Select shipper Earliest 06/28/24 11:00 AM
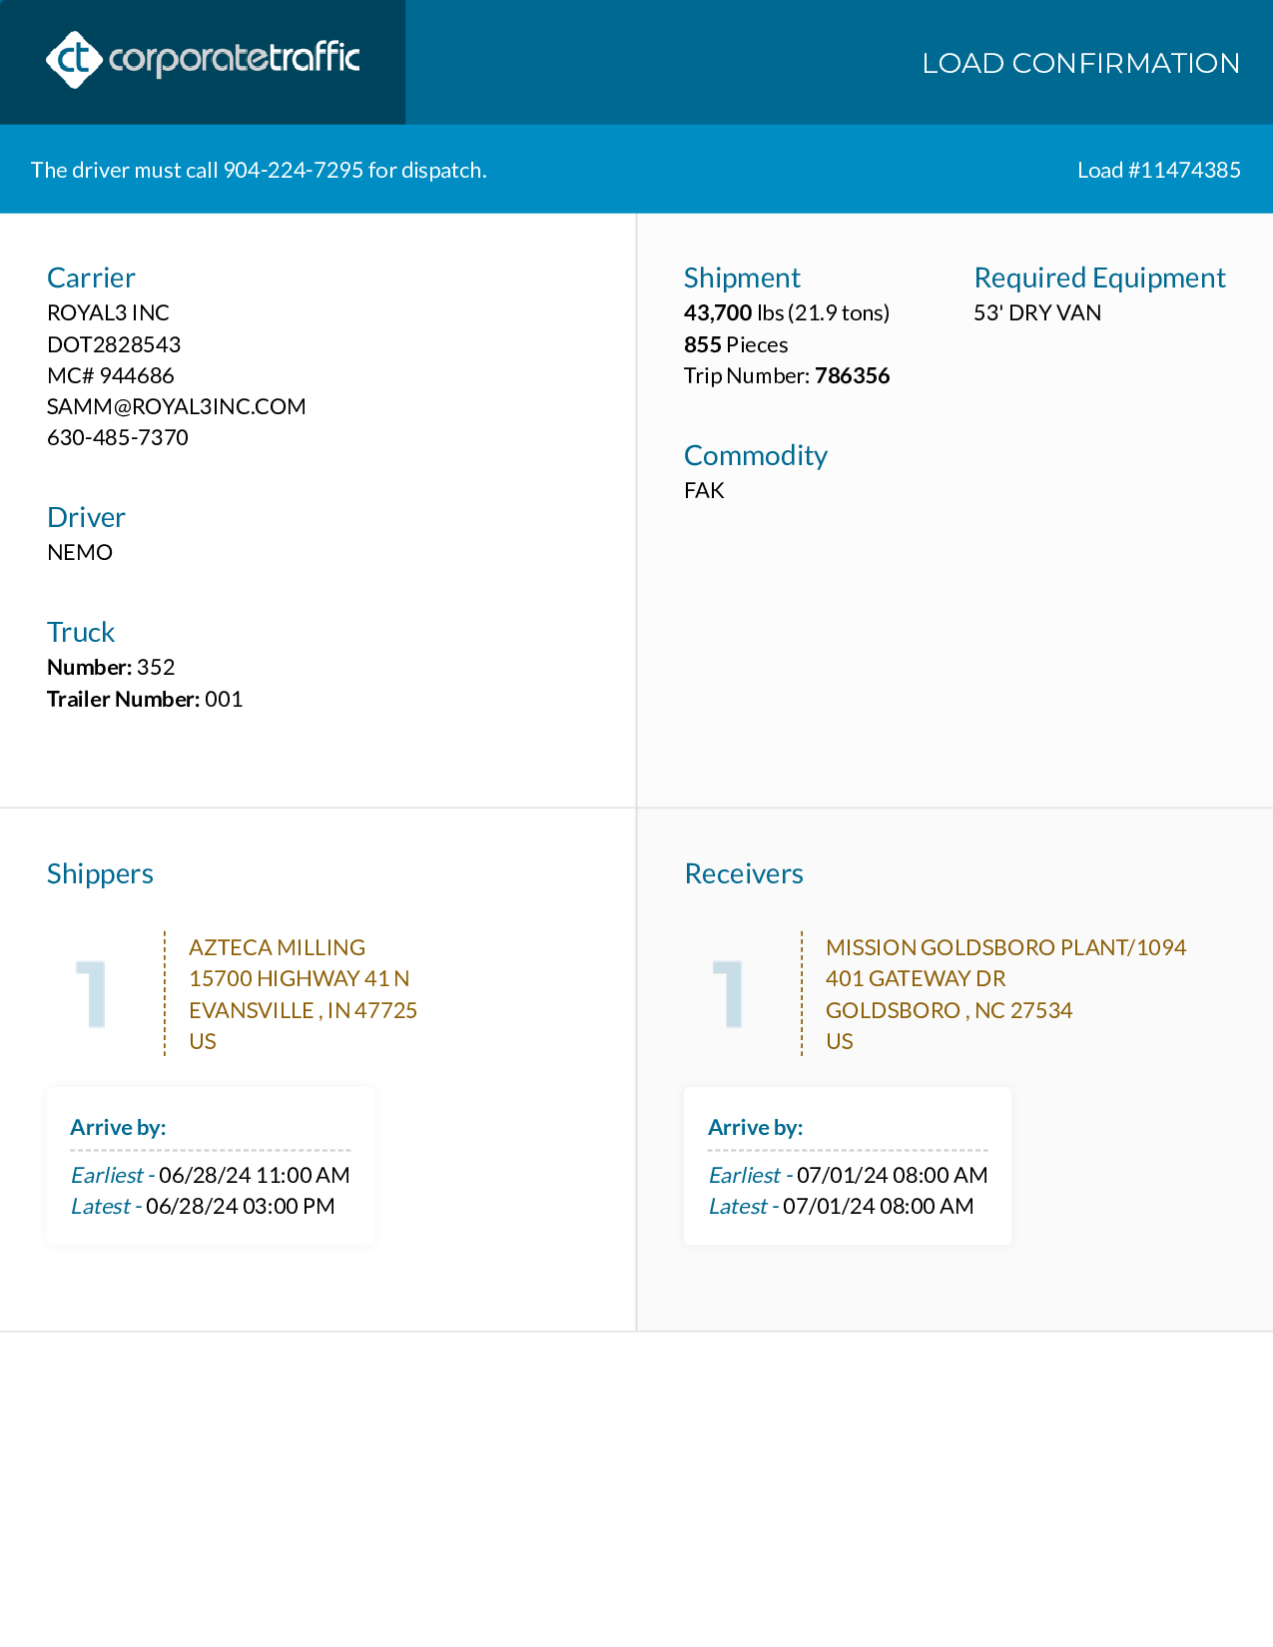This screenshot has height=1647, width=1273. click(x=211, y=1175)
